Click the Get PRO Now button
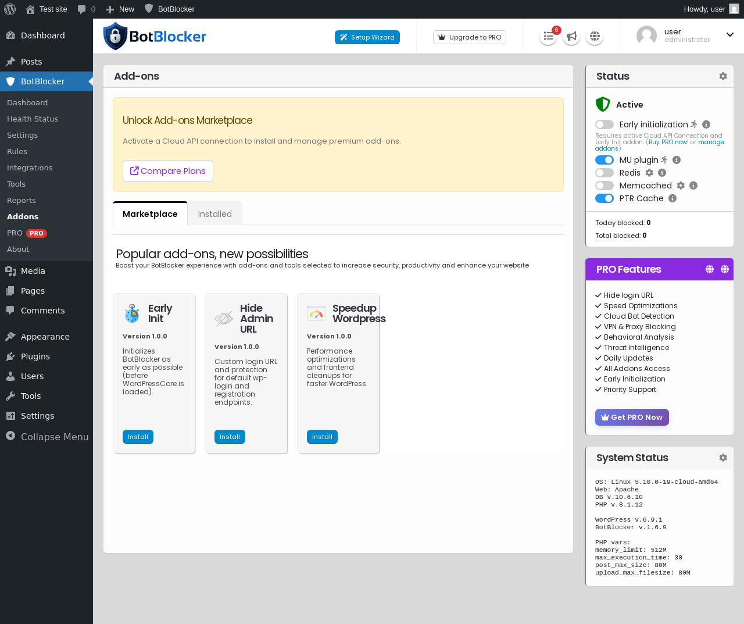The width and height of the screenshot is (744, 624). click(x=632, y=417)
